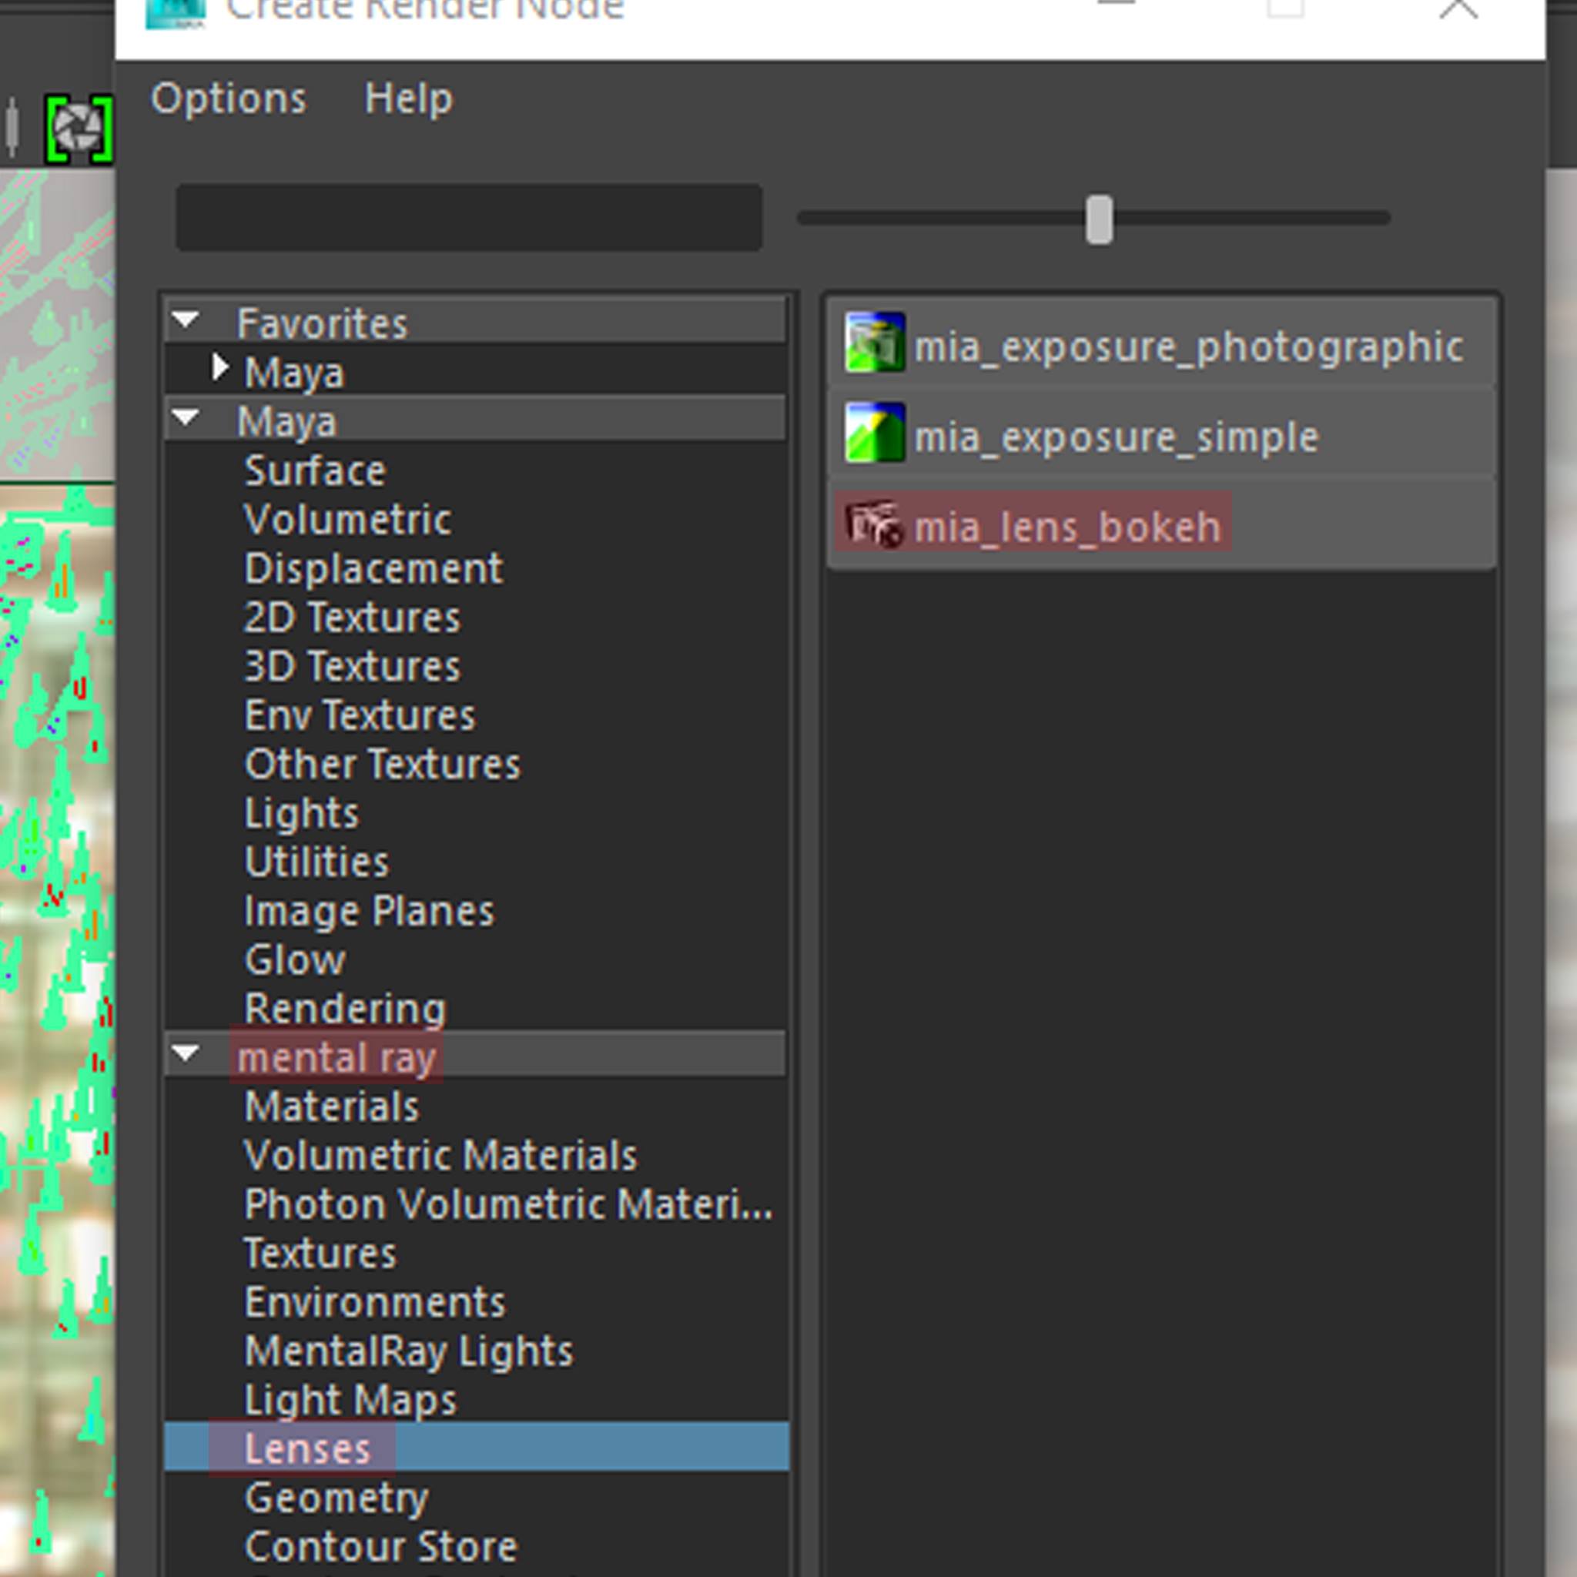Select mental ray Materials category
The width and height of the screenshot is (1577, 1577).
[331, 1107]
